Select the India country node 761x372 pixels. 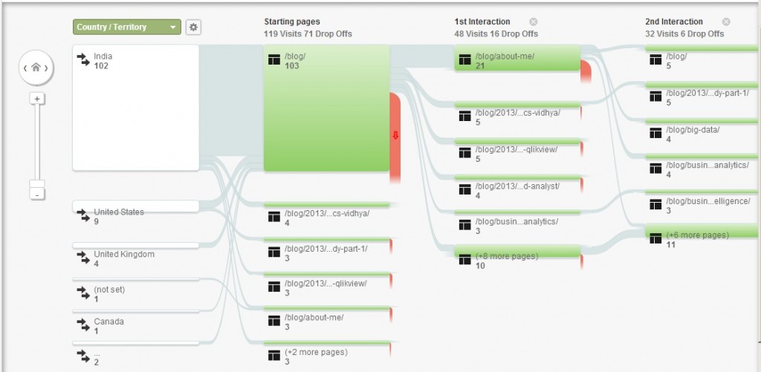tap(135, 108)
